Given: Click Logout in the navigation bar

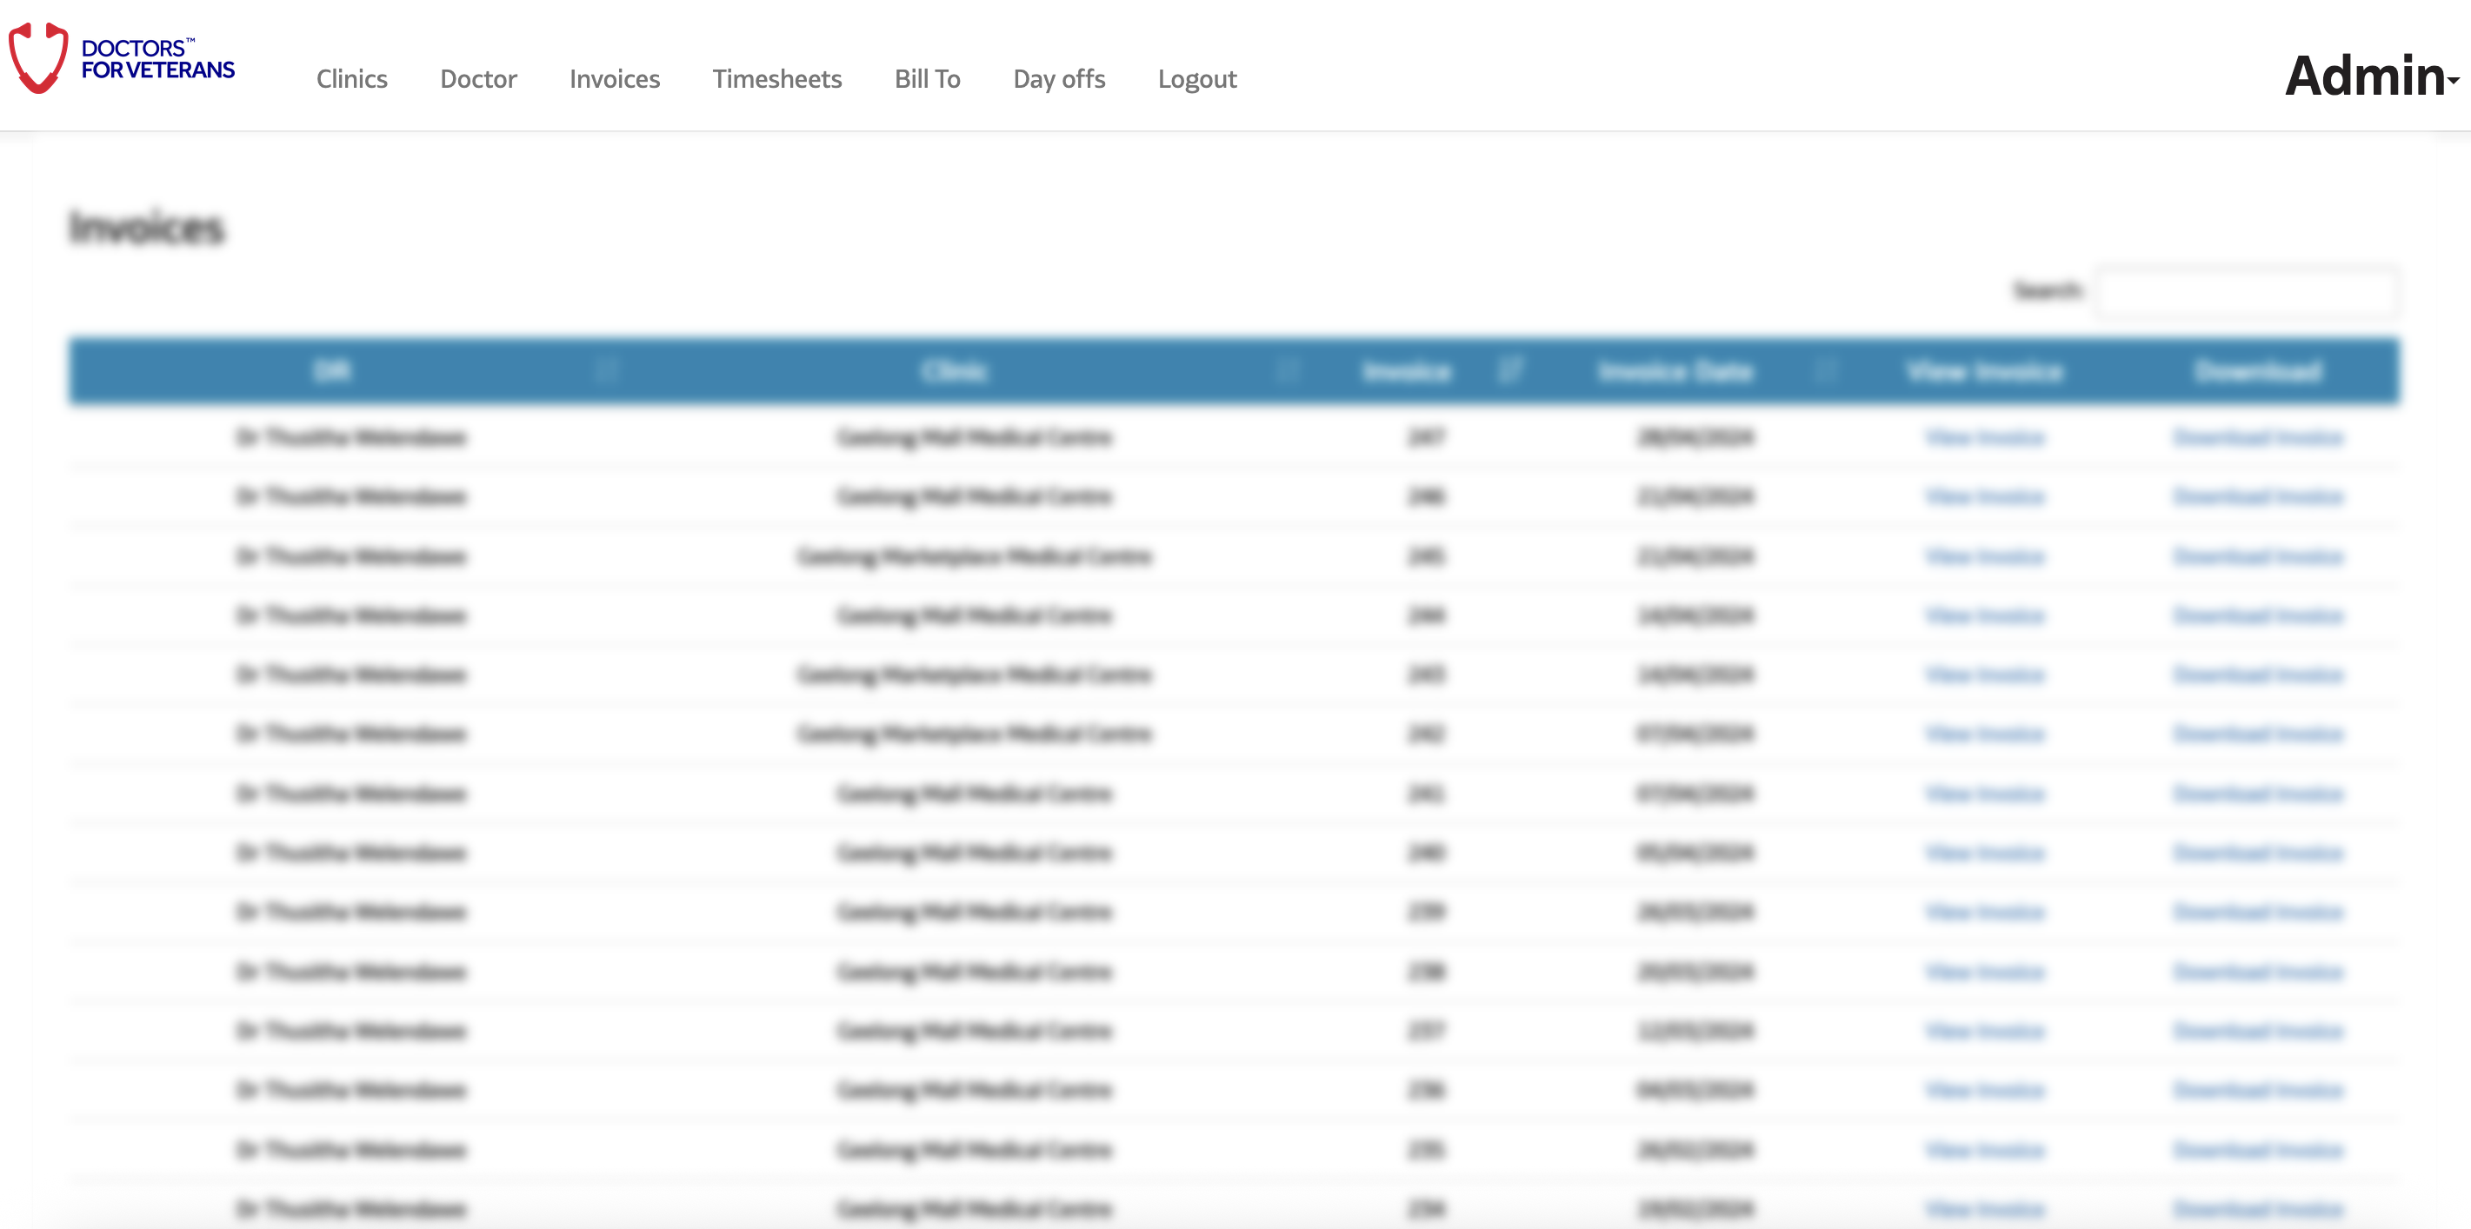Looking at the screenshot, I should [x=1196, y=78].
